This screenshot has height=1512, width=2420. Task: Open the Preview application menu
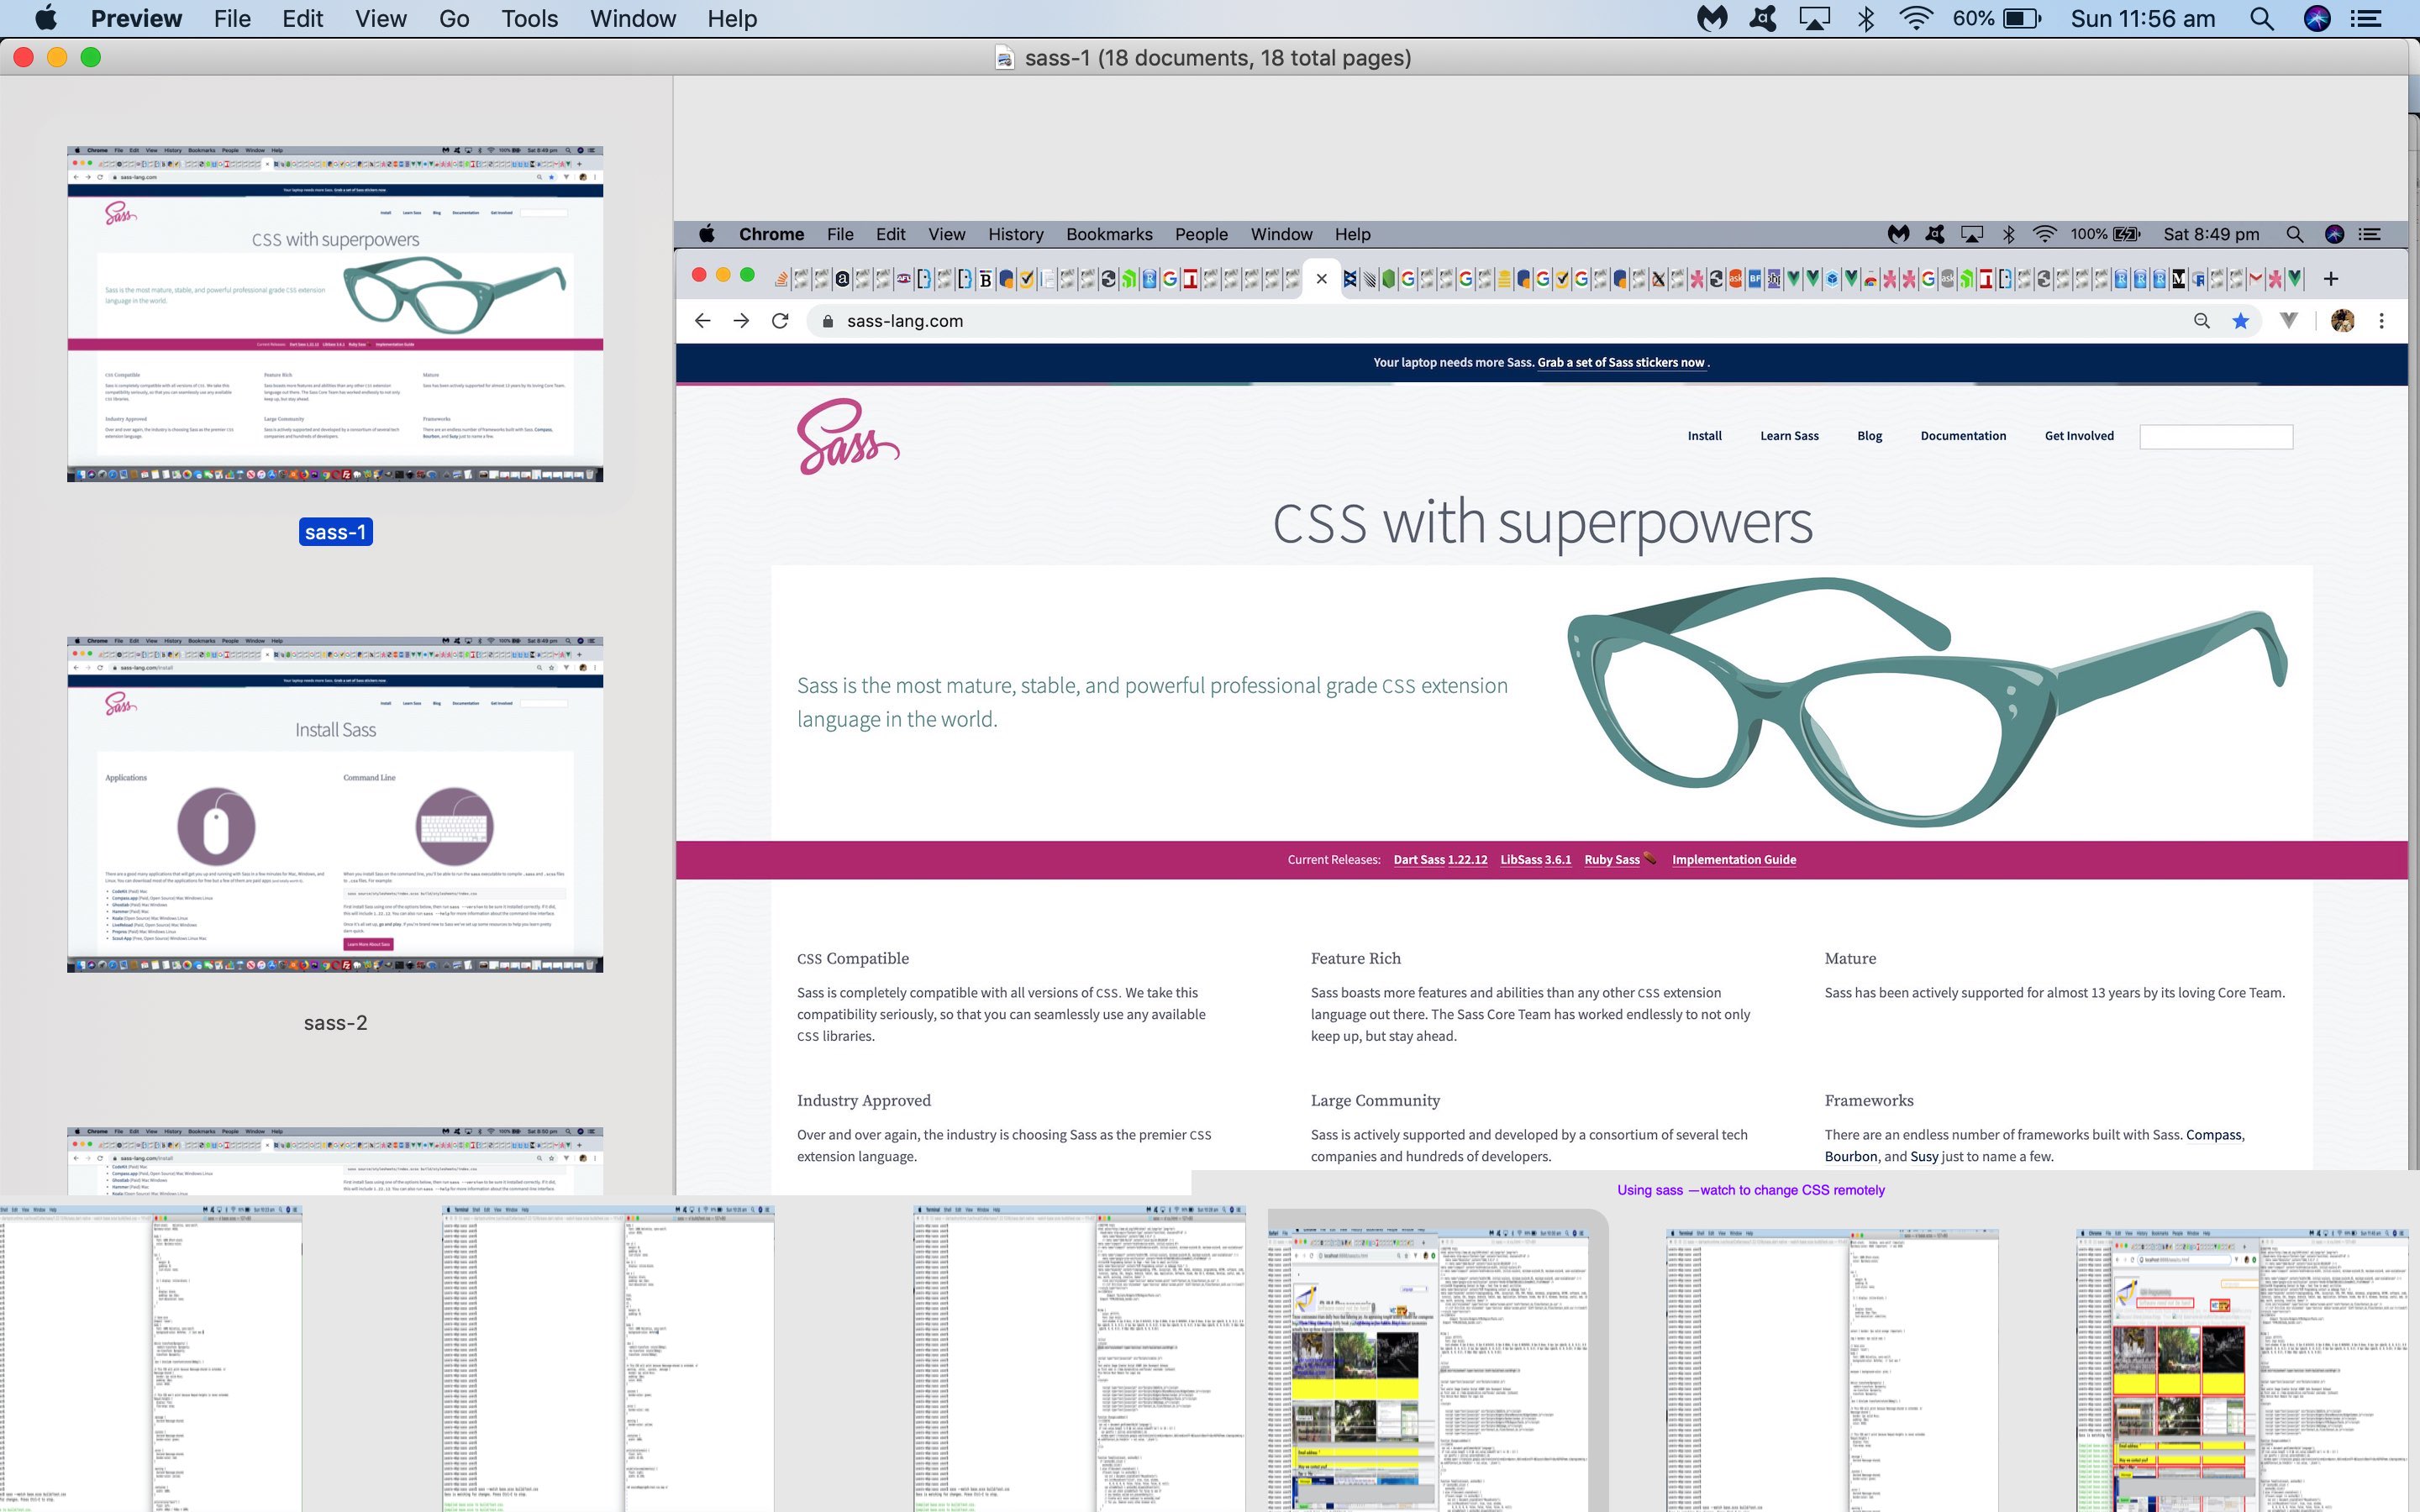[x=136, y=18]
